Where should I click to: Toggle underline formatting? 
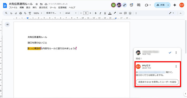(x=105, y=13)
